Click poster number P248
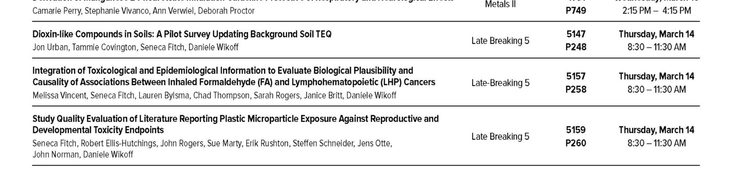The height and width of the screenshot is (183, 732). [576, 47]
